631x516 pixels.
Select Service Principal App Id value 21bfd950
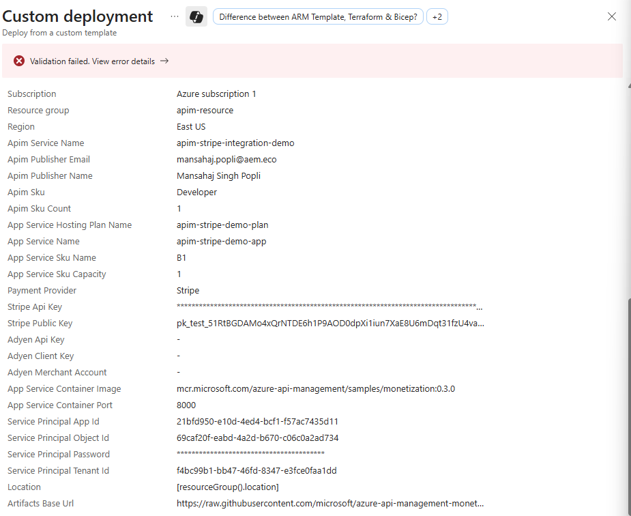click(x=258, y=421)
